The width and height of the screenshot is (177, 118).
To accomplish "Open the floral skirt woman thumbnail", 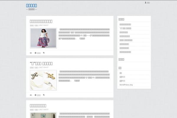I will pyautogui.click(x=43, y=38).
